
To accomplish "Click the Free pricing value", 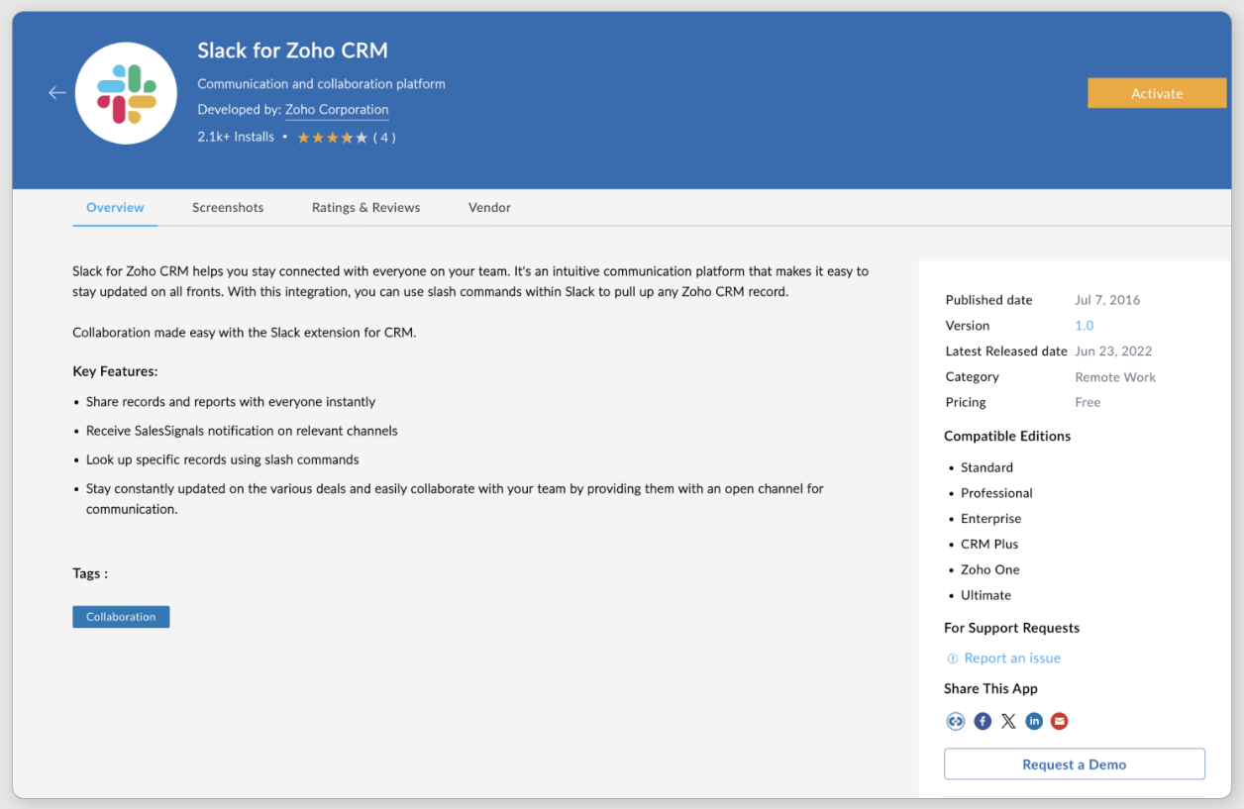I will (1088, 403).
